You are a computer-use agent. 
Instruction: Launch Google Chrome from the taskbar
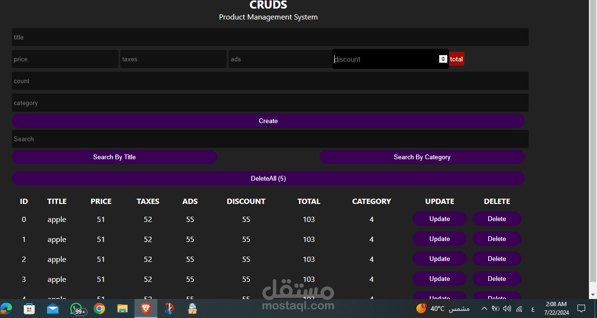coord(99,309)
